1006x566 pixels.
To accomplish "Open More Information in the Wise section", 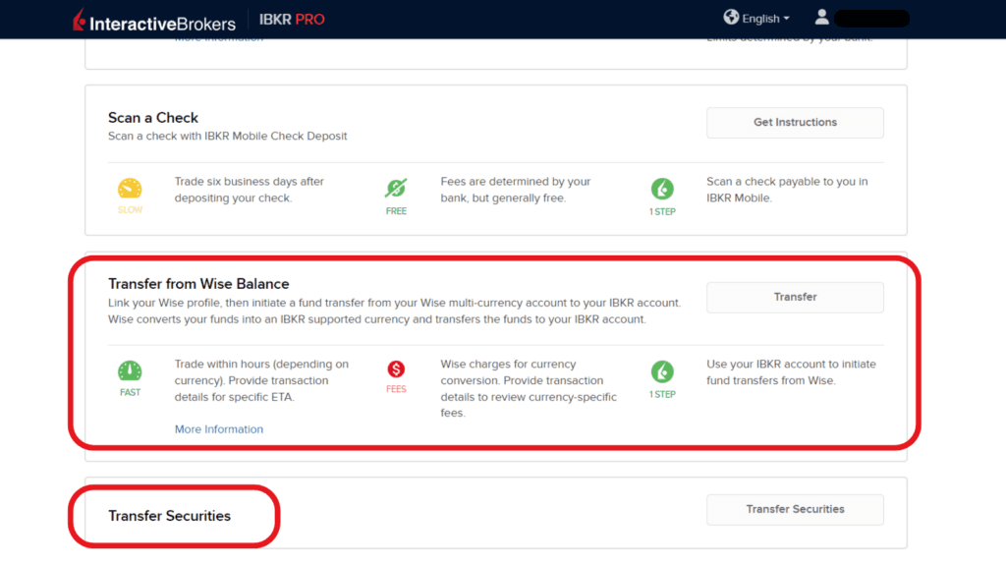I will pyautogui.click(x=218, y=428).
